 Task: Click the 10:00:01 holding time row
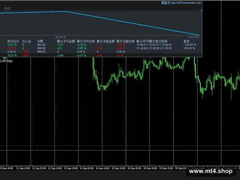click(x=154, y=45)
